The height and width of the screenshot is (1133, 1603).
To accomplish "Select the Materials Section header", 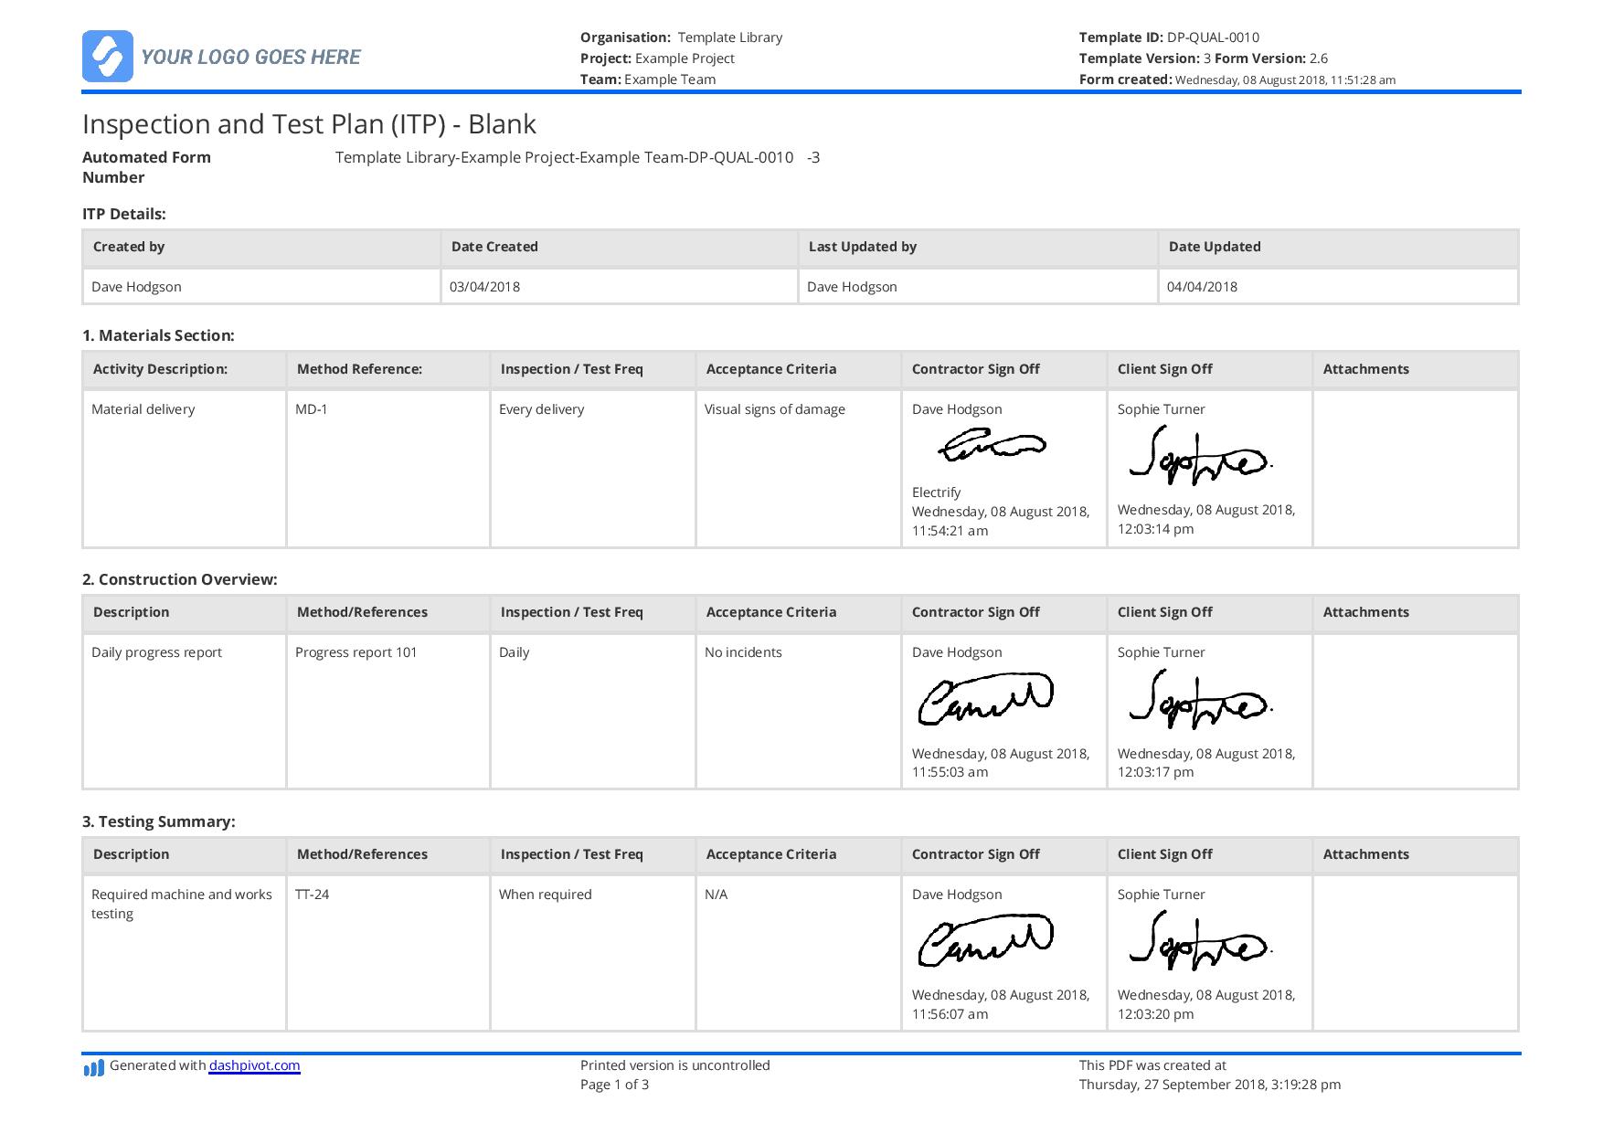I will (x=161, y=334).
